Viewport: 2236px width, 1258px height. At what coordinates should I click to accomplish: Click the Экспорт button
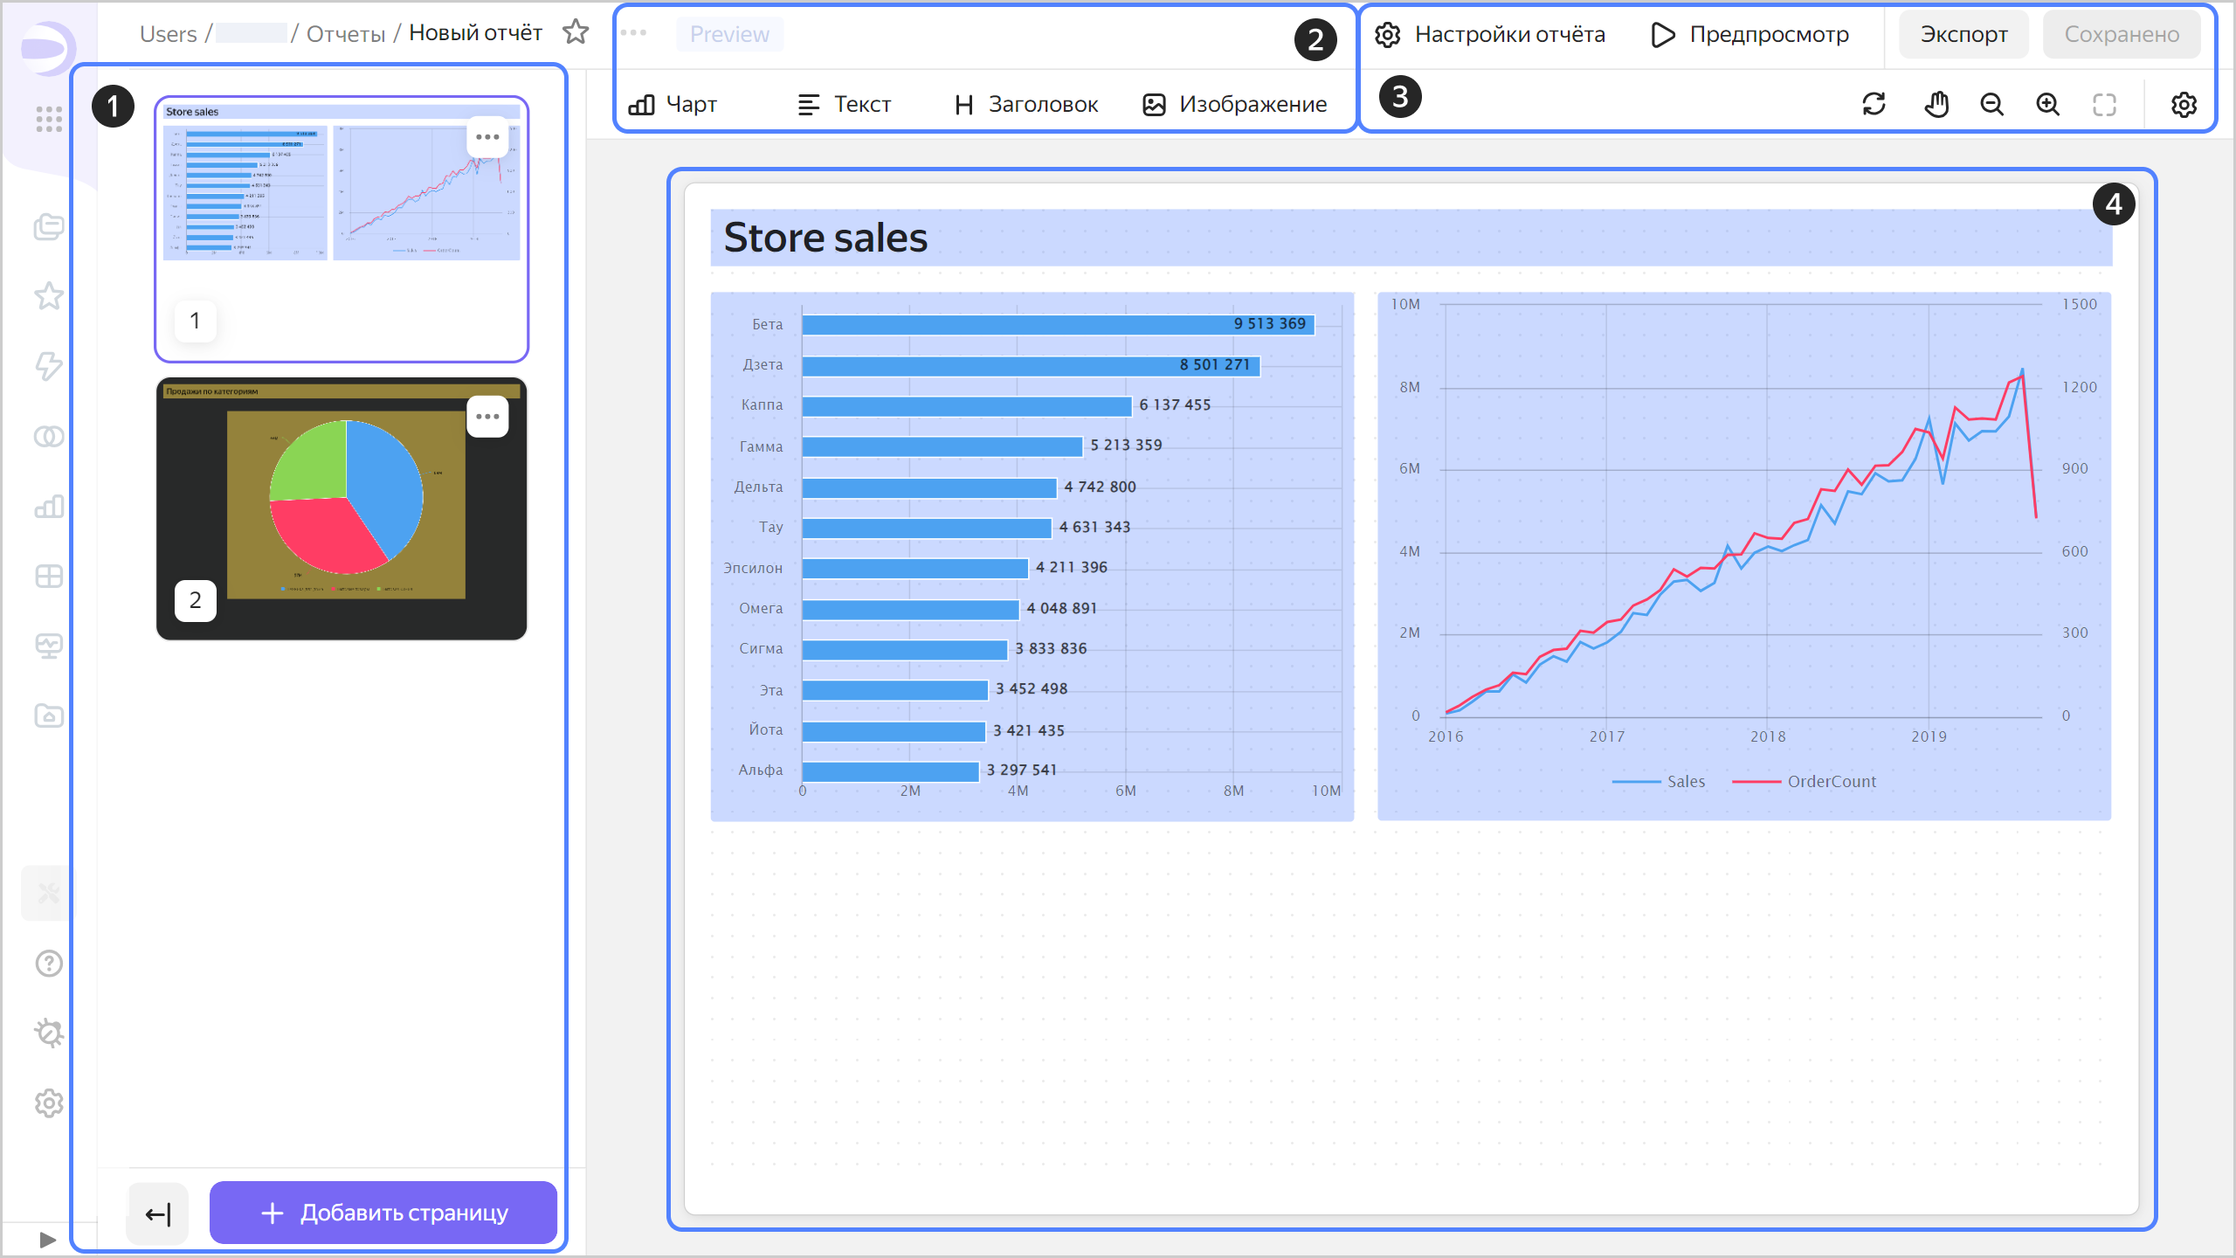[1963, 34]
